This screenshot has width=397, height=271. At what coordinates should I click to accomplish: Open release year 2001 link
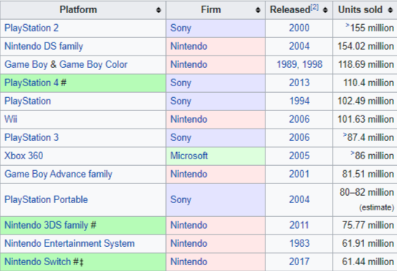(299, 174)
